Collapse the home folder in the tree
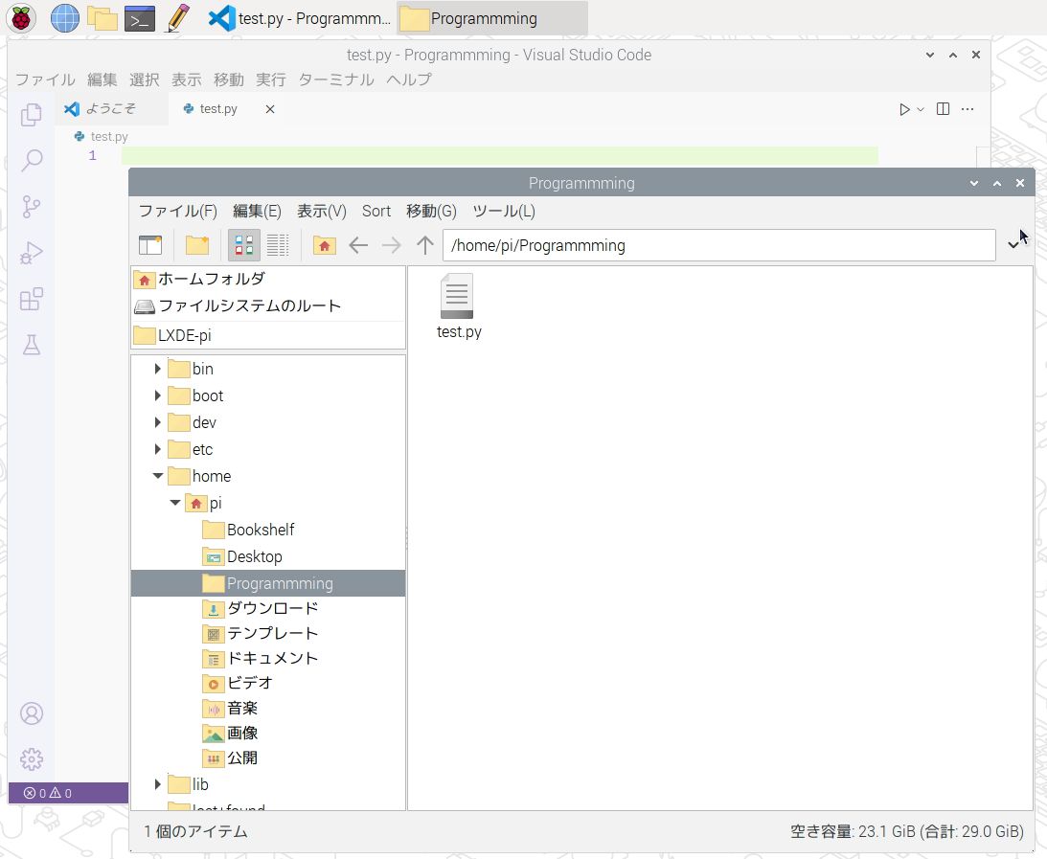The image size is (1047, 859). (x=157, y=476)
